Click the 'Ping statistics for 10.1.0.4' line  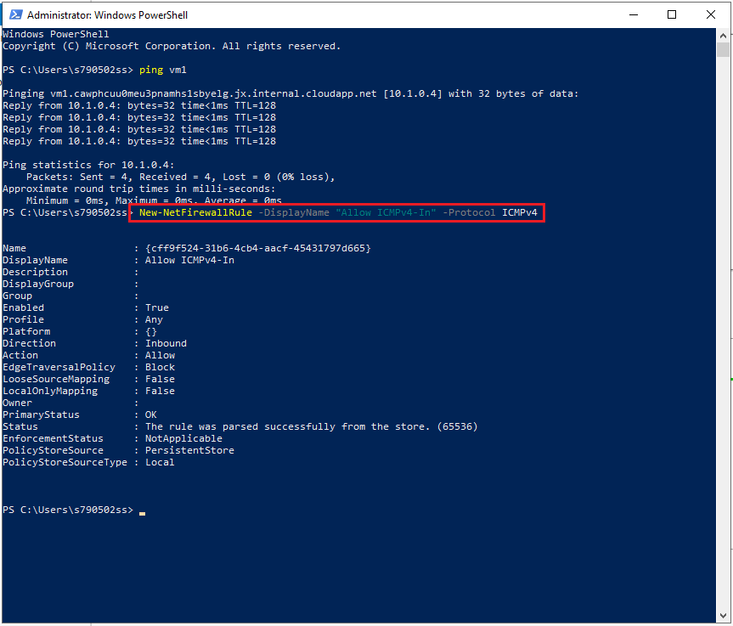(88, 165)
